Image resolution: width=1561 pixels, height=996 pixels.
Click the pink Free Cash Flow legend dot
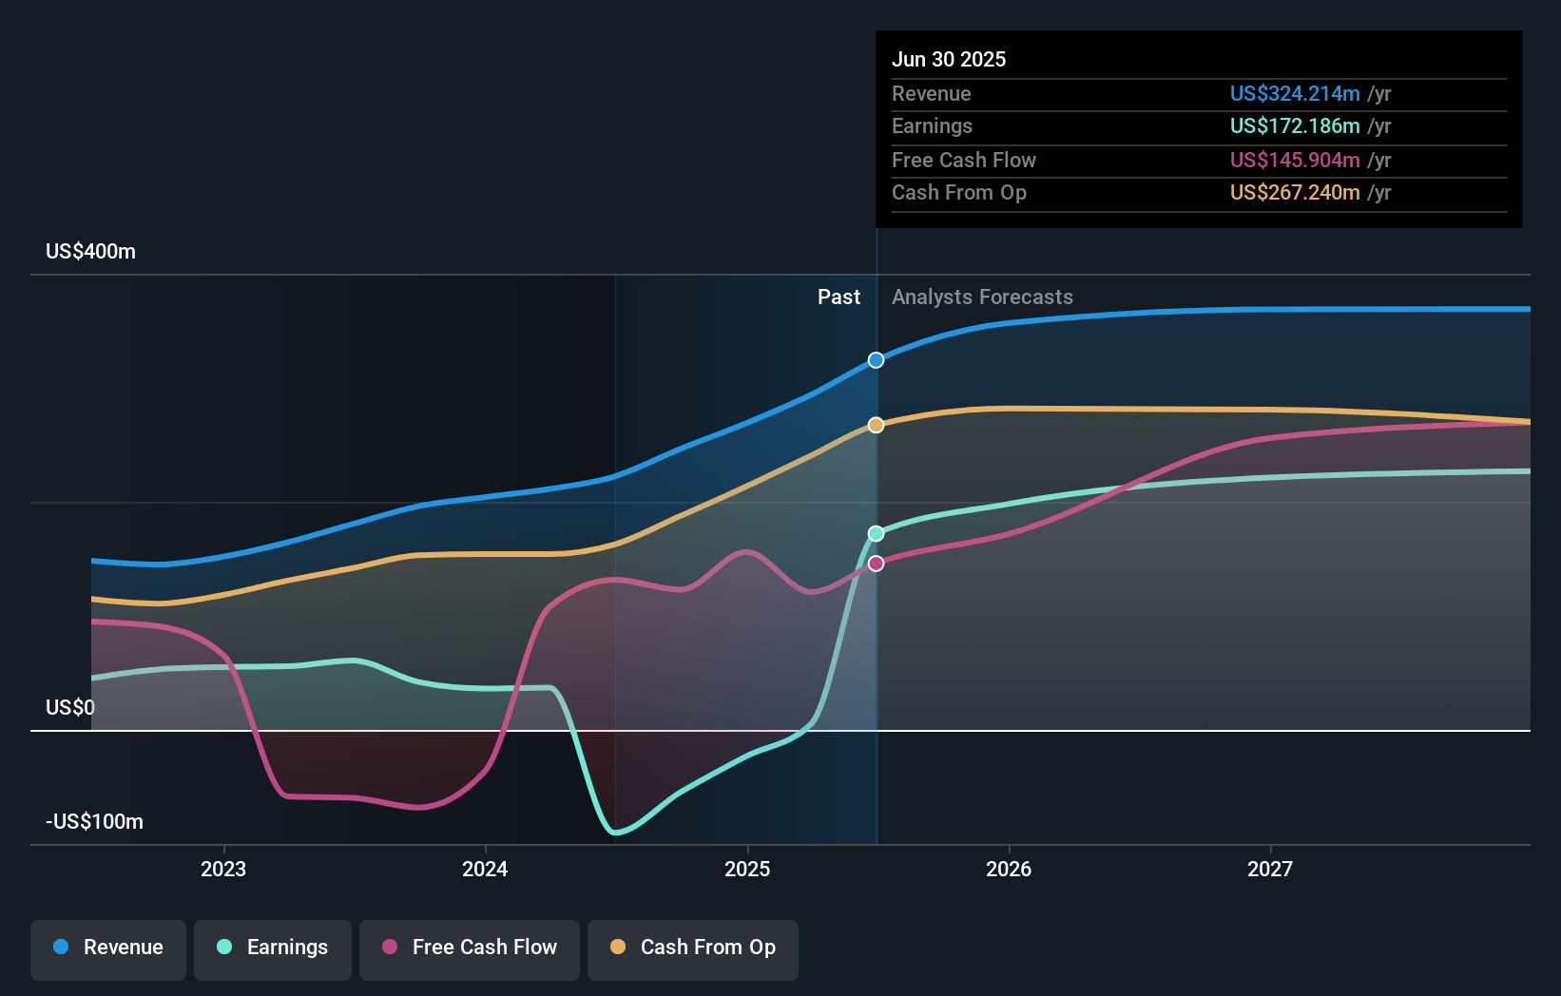tap(390, 948)
